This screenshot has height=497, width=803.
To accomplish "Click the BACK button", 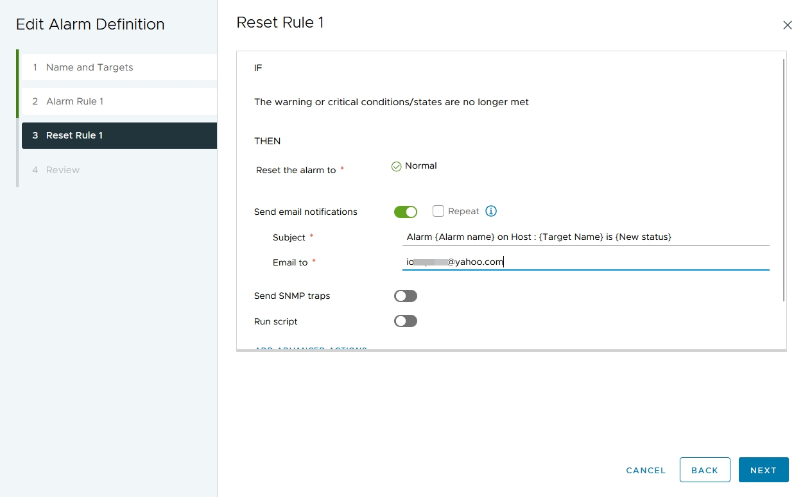I will coord(705,469).
